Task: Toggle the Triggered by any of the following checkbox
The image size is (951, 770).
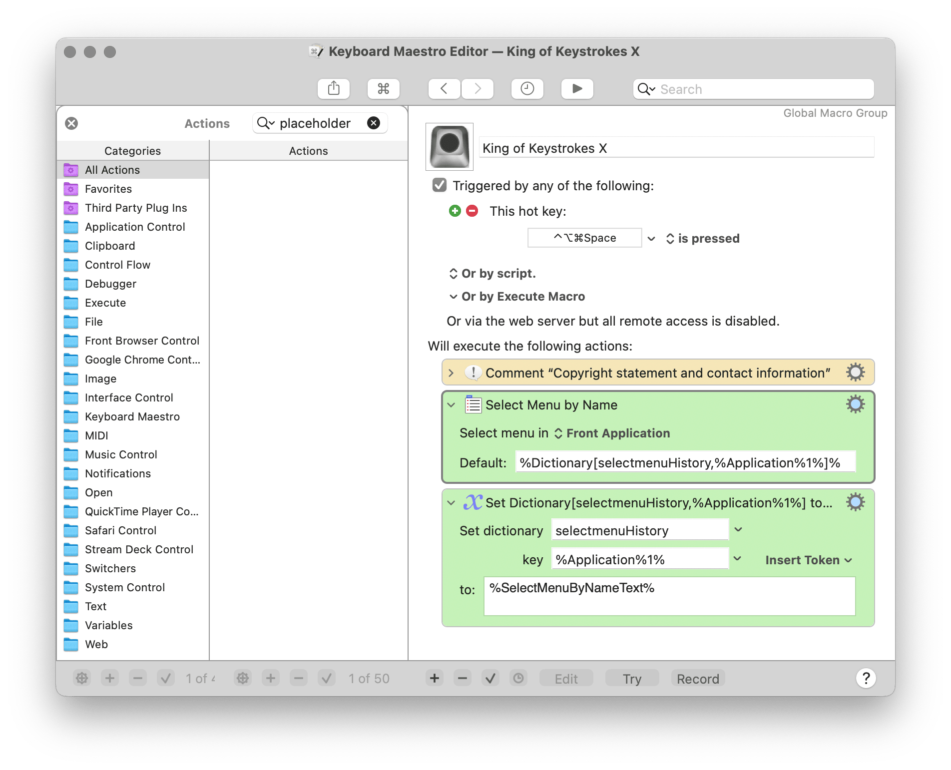Action: click(439, 185)
